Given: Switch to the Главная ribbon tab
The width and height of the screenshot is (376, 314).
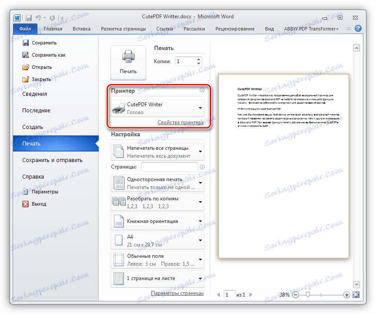Looking at the screenshot, I should [53, 29].
